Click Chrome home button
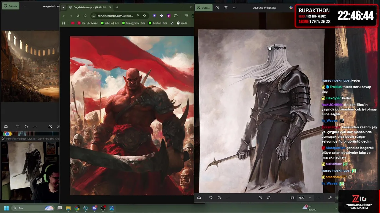 tap(85, 16)
